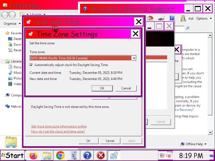Click the Help window scrollbar down arrow
This screenshot has width=215, height=161.
click(210, 132)
